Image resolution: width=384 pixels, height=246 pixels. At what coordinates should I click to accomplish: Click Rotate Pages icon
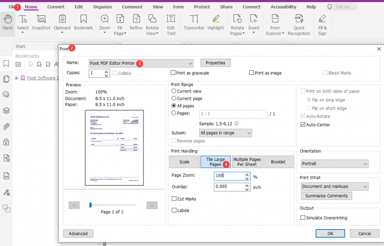point(237,19)
